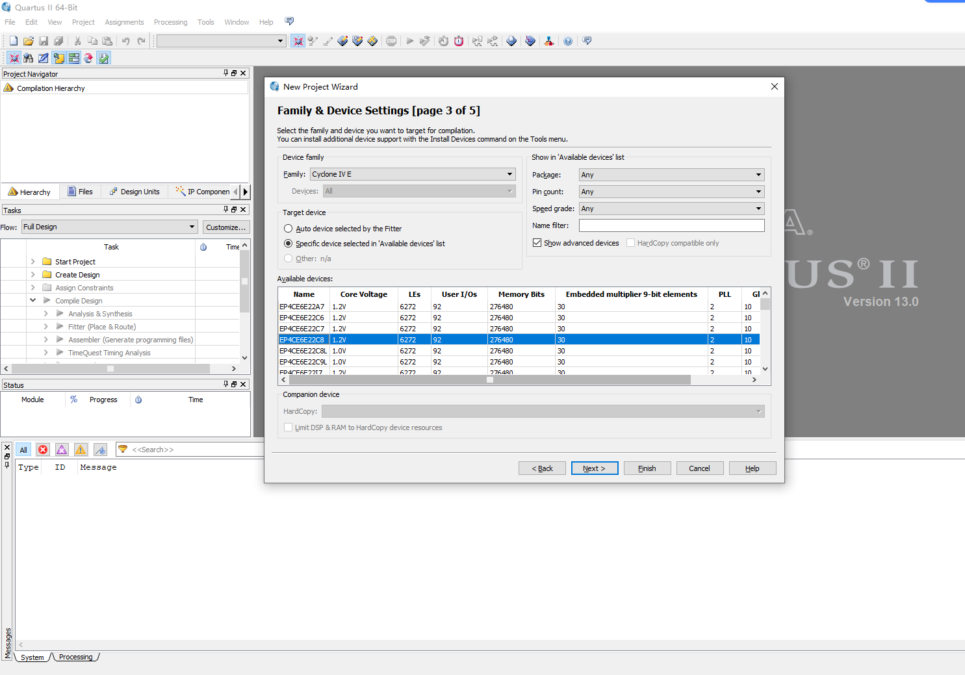Click the find binoculars icon in second toolbar
Screen dimensions: 965x675
[29, 58]
